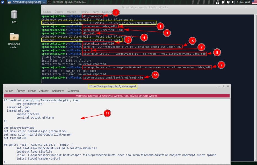Click the 'terminal_output gfxterm' line
Image resolution: width=257 pixels, height=165 pixels.
click(35, 118)
